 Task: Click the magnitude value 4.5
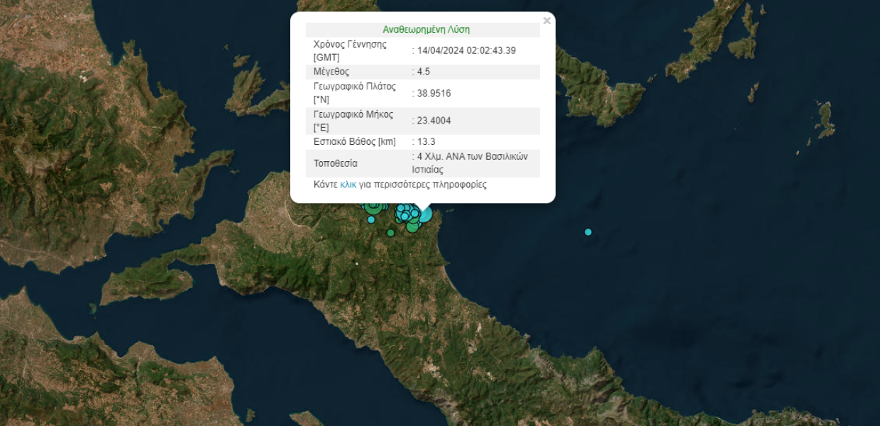pos(424,72)
